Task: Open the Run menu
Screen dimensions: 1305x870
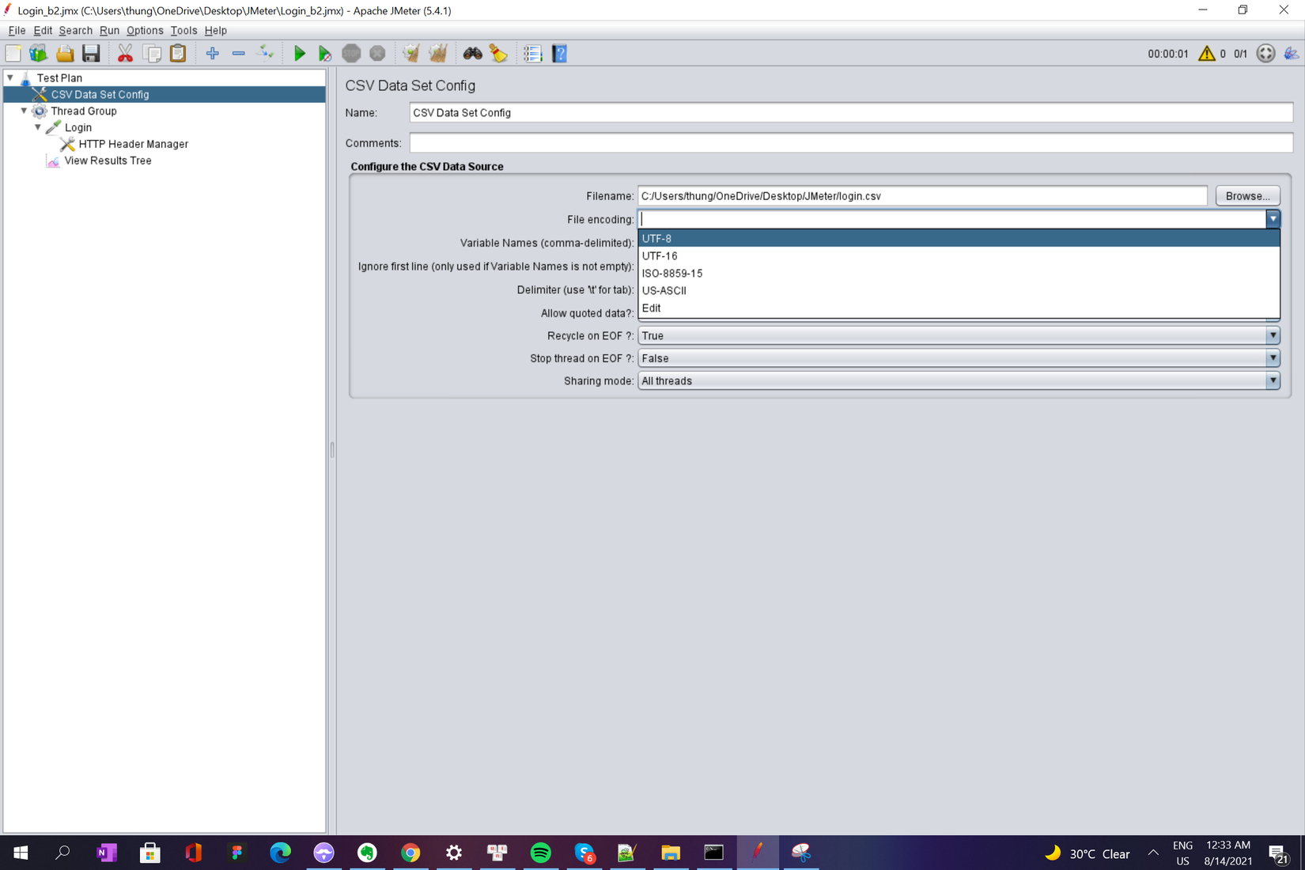Action: tap(109, 30)
